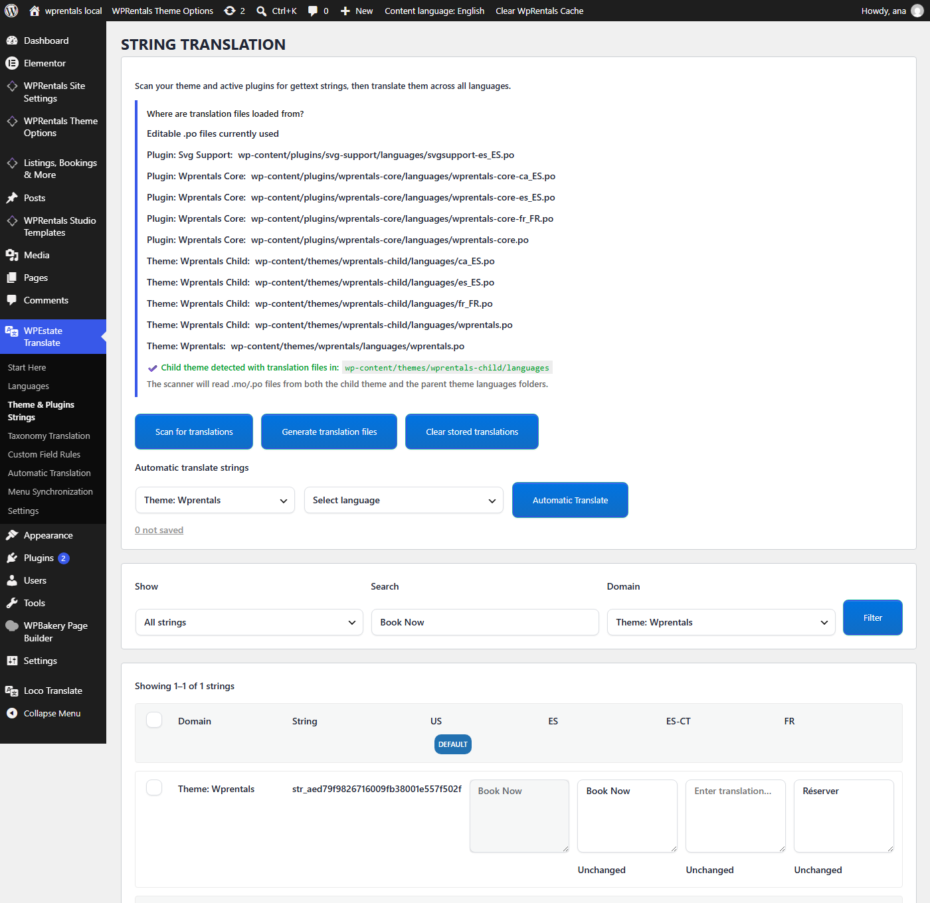Click the plus icon beside New

[345, 11]
